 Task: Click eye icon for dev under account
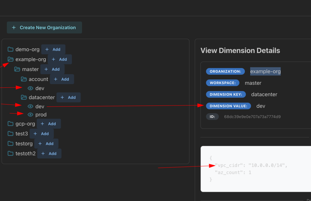(x=31, y=88)
